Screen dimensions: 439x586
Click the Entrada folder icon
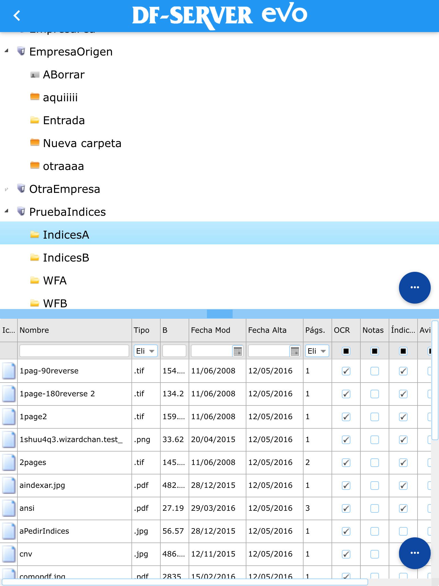pos(35,120)
